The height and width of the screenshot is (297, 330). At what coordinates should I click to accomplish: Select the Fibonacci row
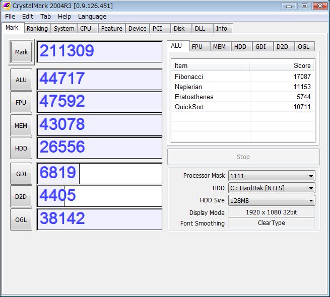point(243,77)
